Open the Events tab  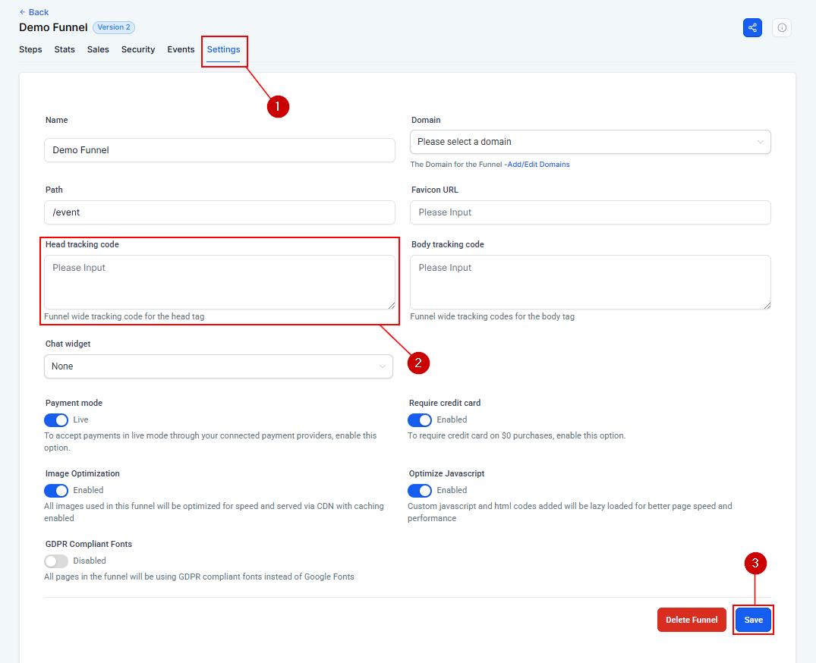pyautogui.click(x=181, y=49)
